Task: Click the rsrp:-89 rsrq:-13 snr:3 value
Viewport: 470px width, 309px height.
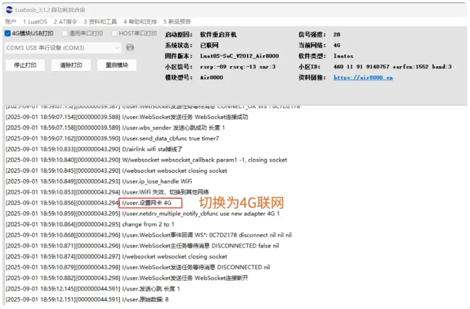Action: [237, 67]
